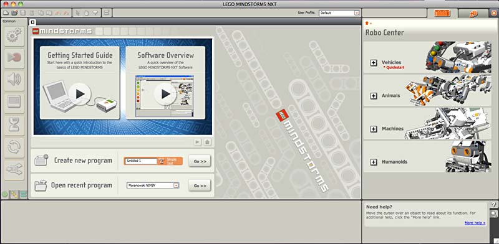The image size is (499, 244).
Task: Open the Robo Center orange brick tab
Action: (442, 13)
